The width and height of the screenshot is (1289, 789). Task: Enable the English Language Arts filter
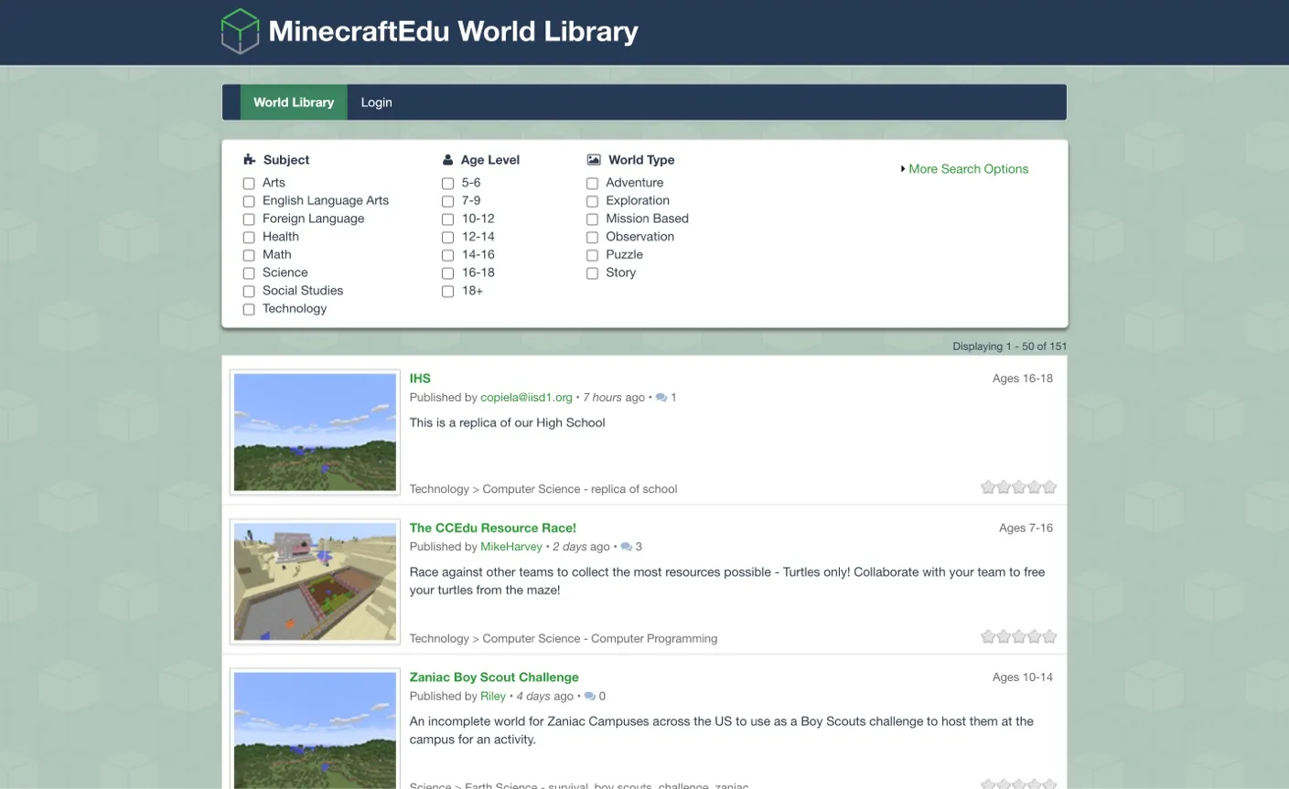point(249,201)
